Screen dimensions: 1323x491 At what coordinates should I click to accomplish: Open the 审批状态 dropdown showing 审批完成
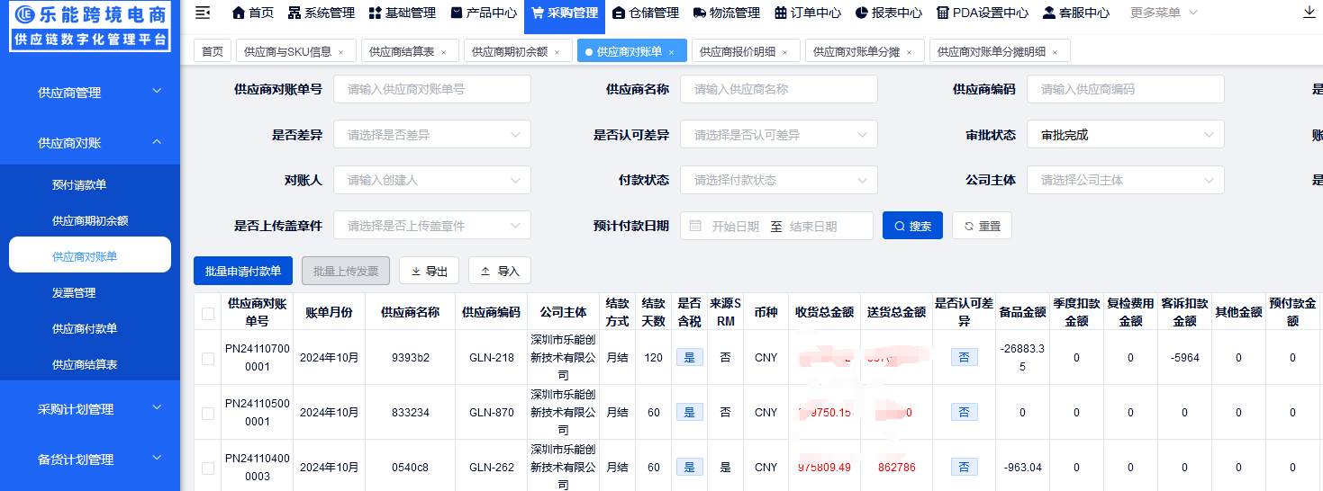[1126, 135]
